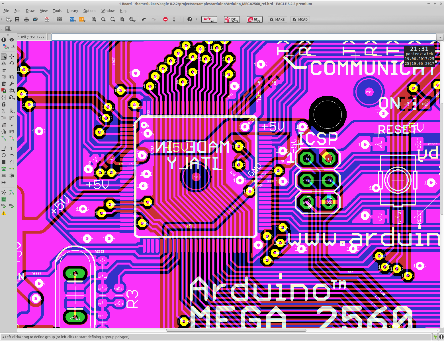Viewport: 444px width, 341px height.
Task: Open the Errors warning triangle
Action: coord(4,213)
